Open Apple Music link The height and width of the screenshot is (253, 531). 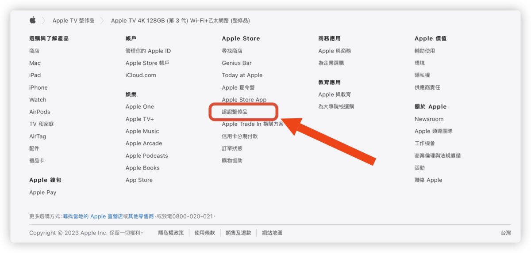[x=142, y=131]
